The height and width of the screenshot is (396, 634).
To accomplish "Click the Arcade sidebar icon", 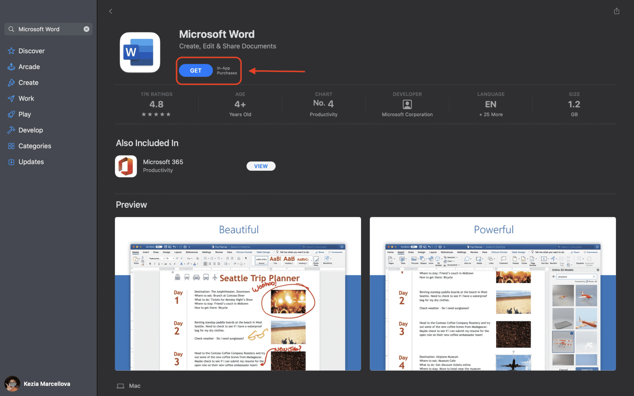I will [11, 67].
